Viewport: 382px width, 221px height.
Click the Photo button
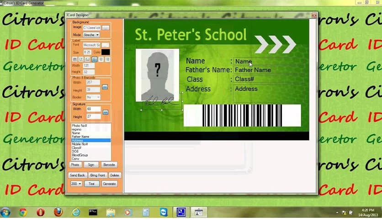tap(75, 165)
